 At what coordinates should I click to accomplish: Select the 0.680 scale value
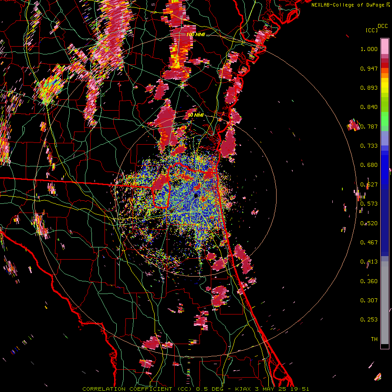[x=369, y=165]
